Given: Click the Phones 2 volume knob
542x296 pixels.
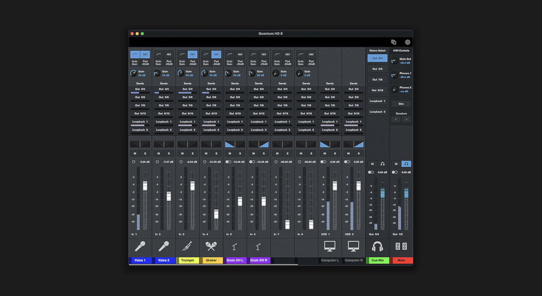Looking at the screenshot, I should [x=394, y=90].
